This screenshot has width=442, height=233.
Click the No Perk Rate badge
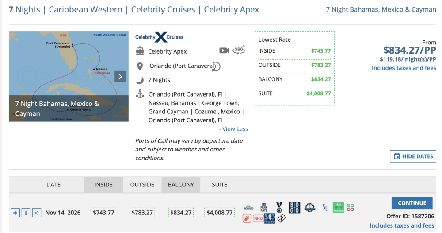click(264, 207)
